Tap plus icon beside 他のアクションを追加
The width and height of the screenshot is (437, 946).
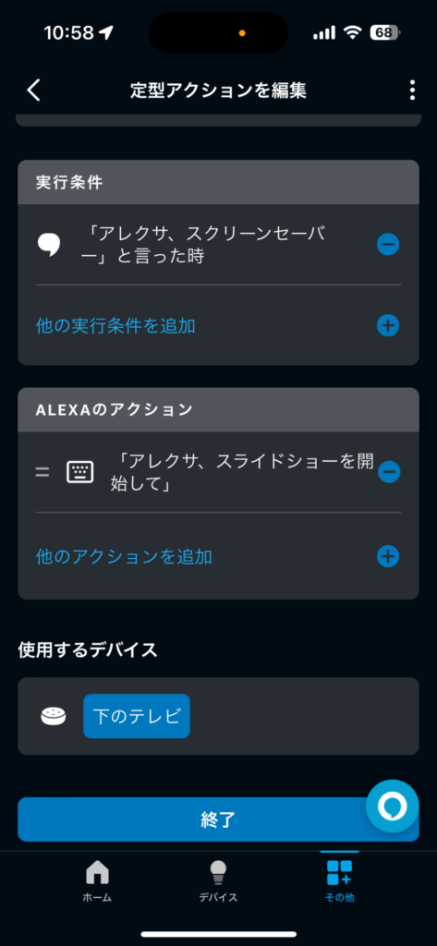point(388,556)
